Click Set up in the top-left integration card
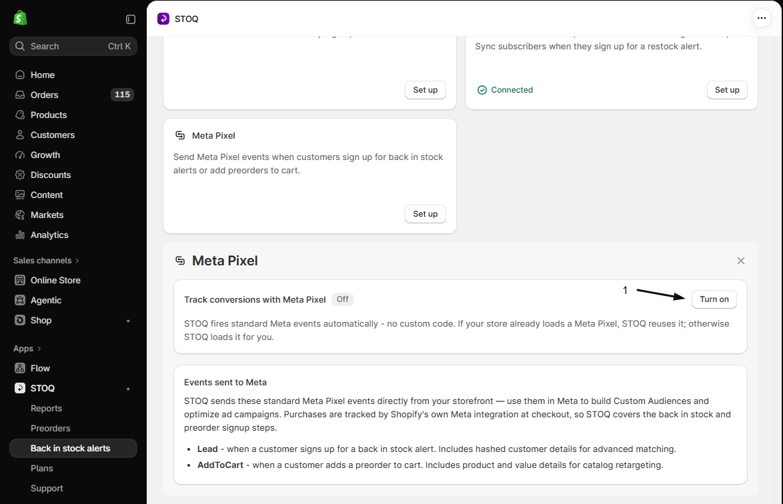The height and width of the screenshot is (504, 783). tap(426, 90)
